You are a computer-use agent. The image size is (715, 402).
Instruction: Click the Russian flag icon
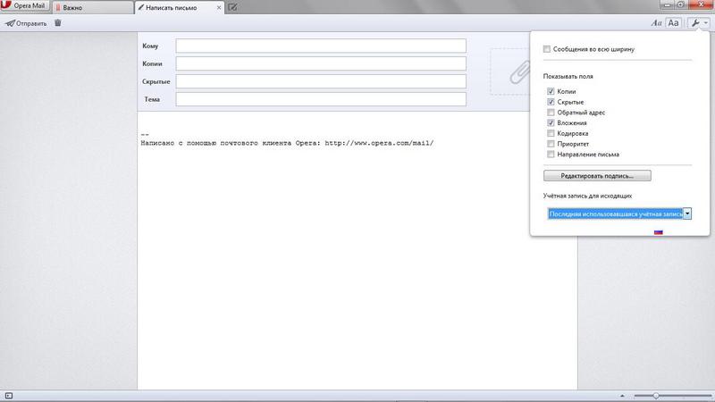(658, 232)
